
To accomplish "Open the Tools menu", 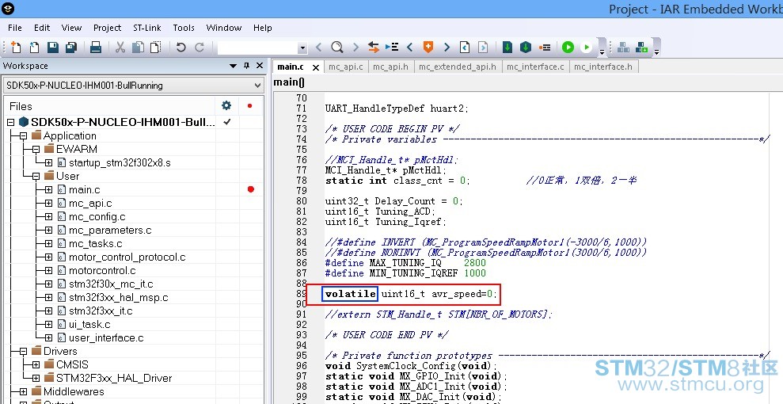I will tap(184, 28).
